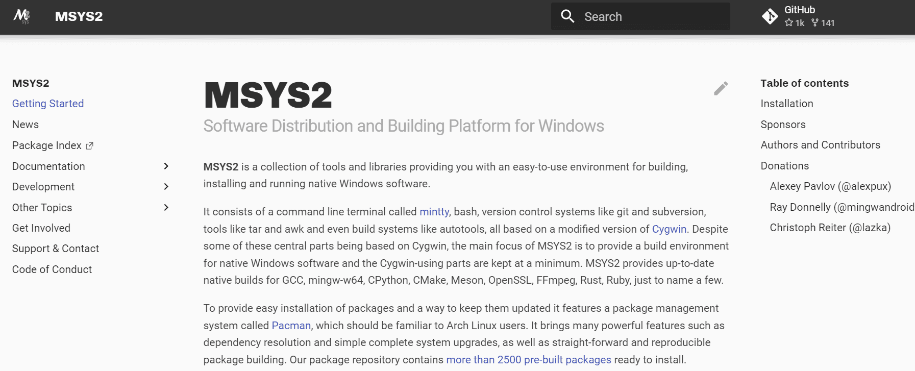This screenshot has width=915, height=371.
Task: Open Package Index in sidebar
Action: (47, 145)
